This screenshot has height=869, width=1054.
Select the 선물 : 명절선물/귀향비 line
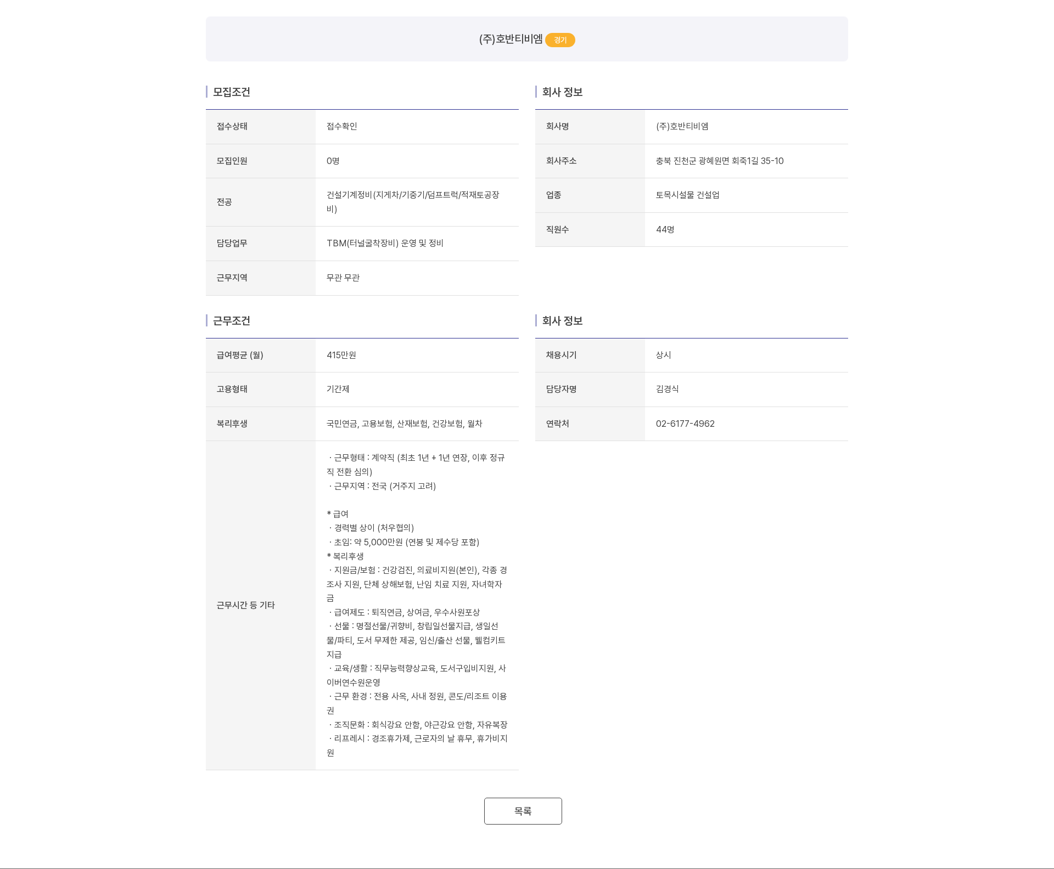417,641
